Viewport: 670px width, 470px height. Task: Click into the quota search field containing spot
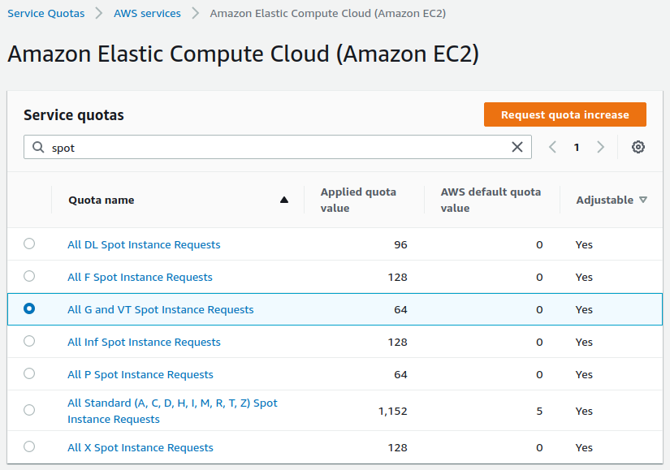pyautogui.click(x=278, y=147)
